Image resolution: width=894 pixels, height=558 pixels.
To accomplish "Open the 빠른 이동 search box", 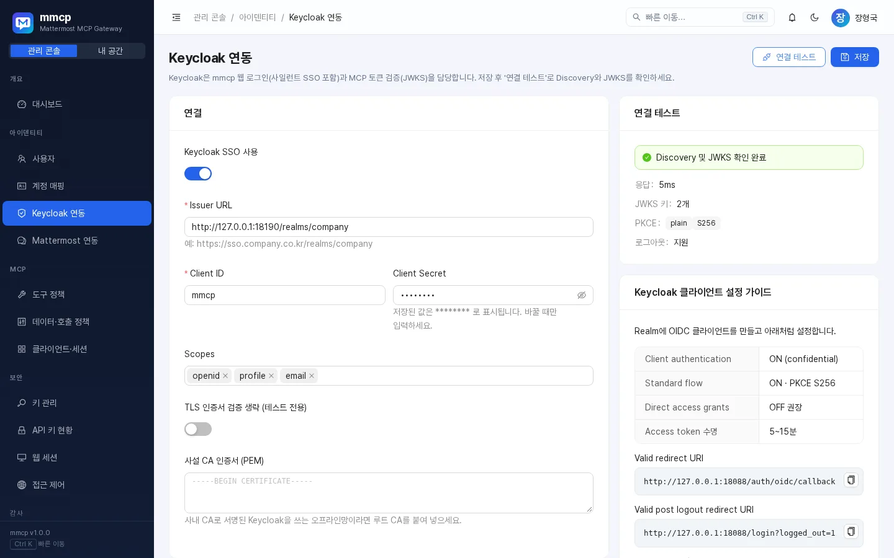I will pyautogui.click(x=700, y=17).
